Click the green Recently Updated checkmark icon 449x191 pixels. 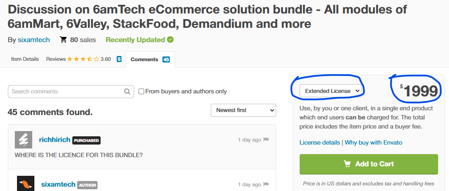point(170,40)
